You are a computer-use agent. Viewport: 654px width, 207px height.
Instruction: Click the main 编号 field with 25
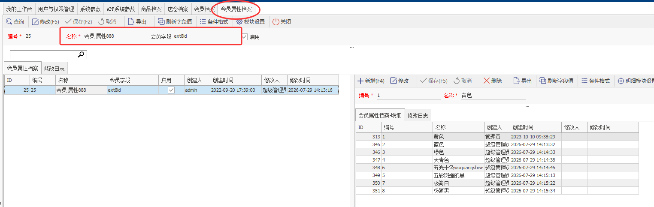pos(44,36)
